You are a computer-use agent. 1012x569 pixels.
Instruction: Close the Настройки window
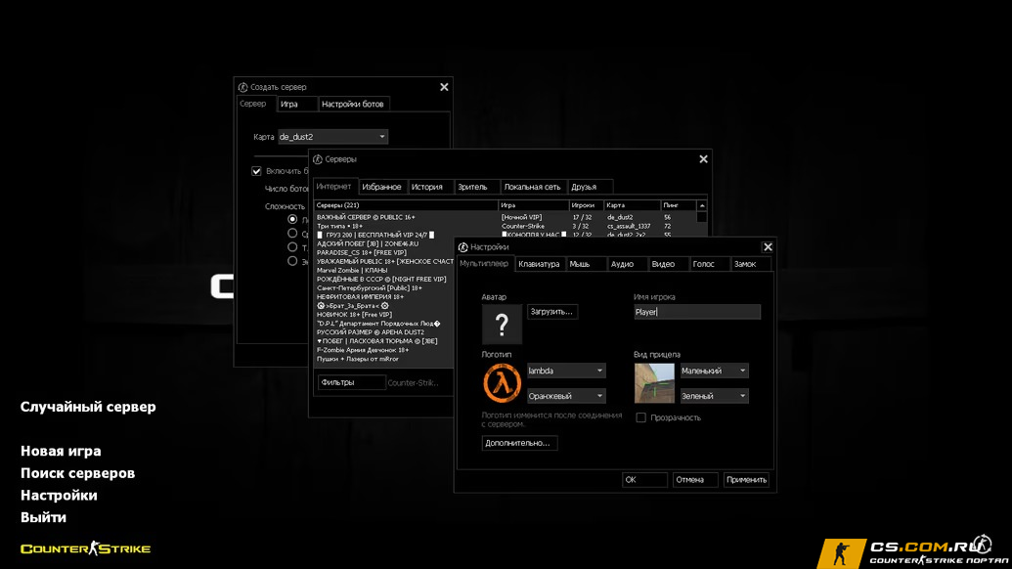(x=768, y=247)
